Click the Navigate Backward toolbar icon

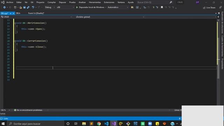[4, 7]
